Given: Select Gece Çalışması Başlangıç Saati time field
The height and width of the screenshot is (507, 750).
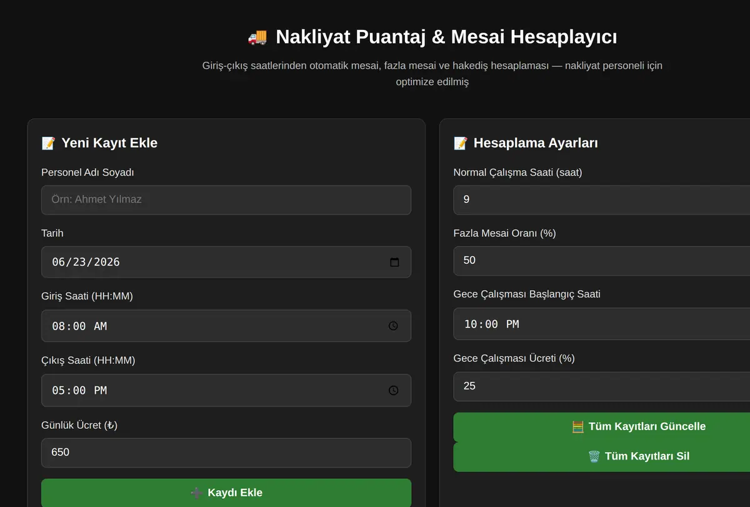Looking at the screenshot, I should tap(602, 324).
